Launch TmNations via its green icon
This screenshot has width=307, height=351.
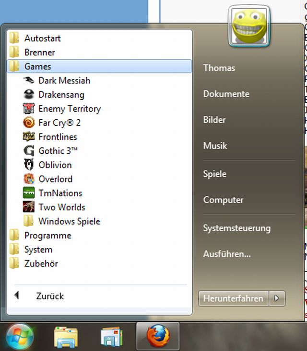point(29,192)
